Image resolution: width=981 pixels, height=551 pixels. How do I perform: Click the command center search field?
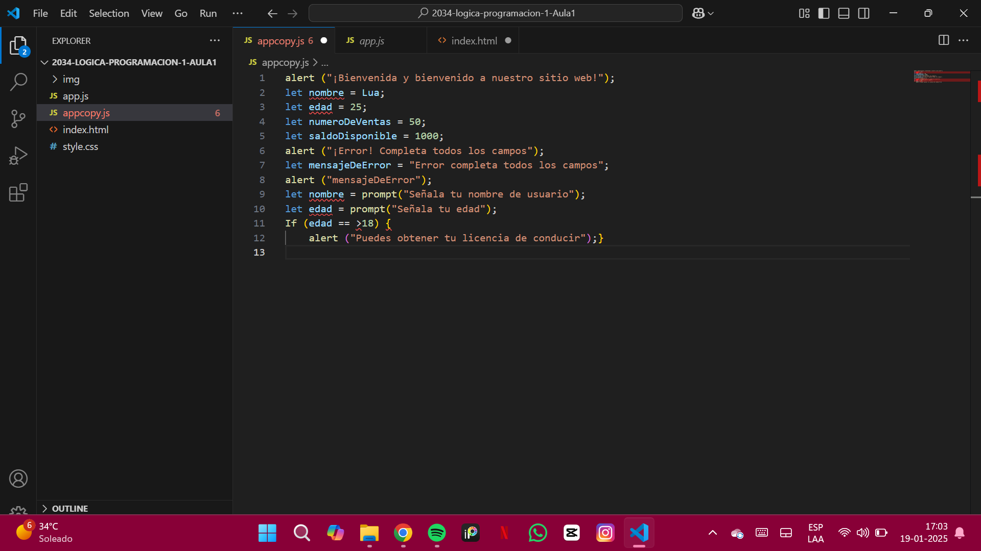[495, 13]
